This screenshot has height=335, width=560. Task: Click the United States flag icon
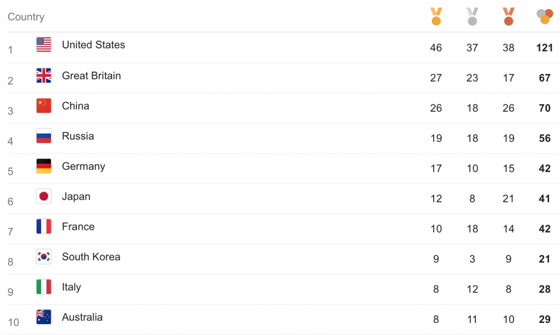(x=44, y=45)
